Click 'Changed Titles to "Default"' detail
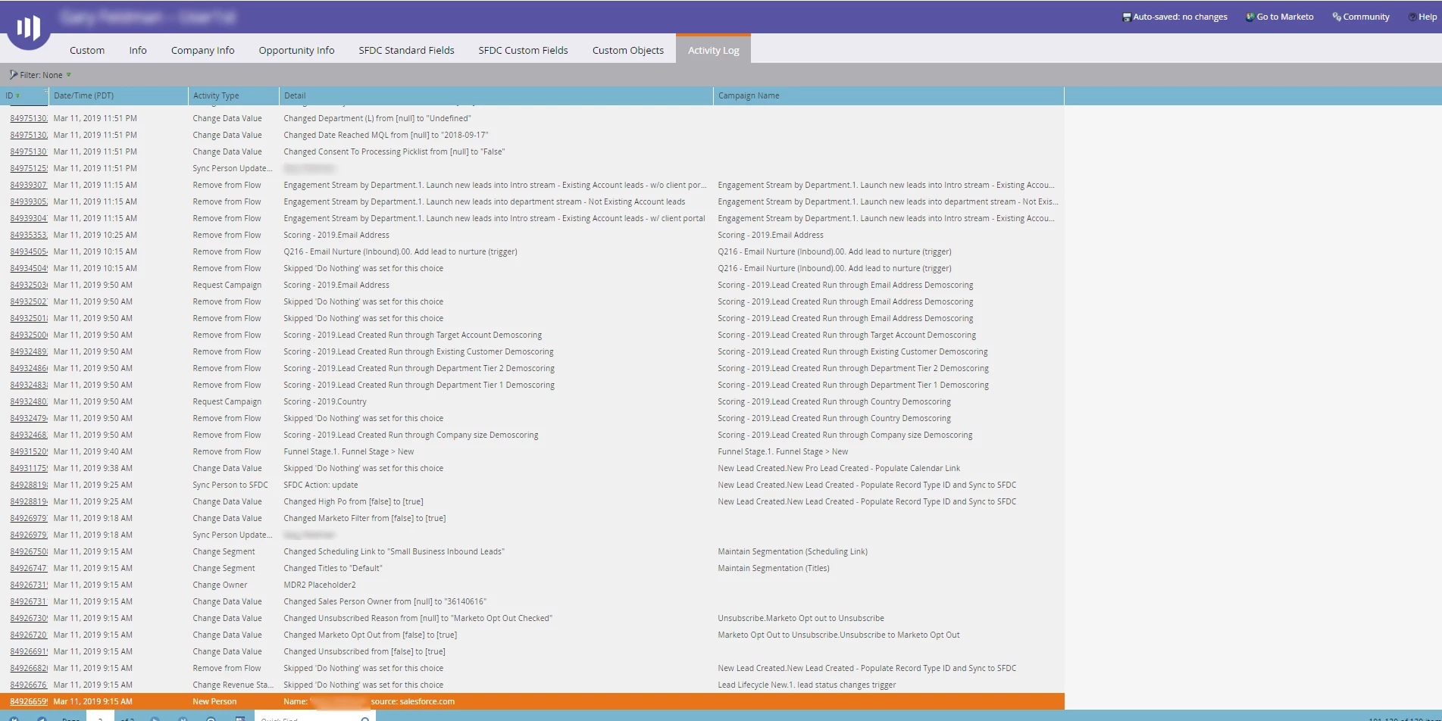The image size is (1442, 721). click(333, 568)
